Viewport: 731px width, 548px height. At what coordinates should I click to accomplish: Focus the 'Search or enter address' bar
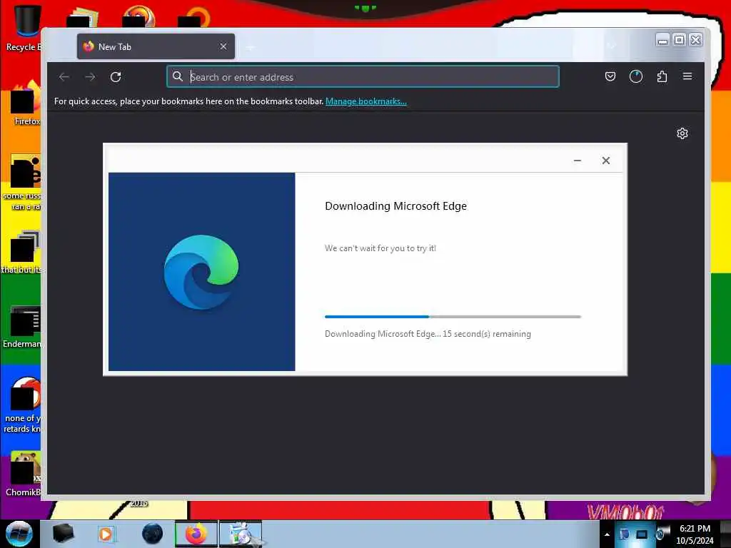(x=363, y=77)
